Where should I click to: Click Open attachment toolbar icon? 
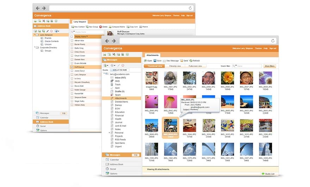[x=145, y=61]
